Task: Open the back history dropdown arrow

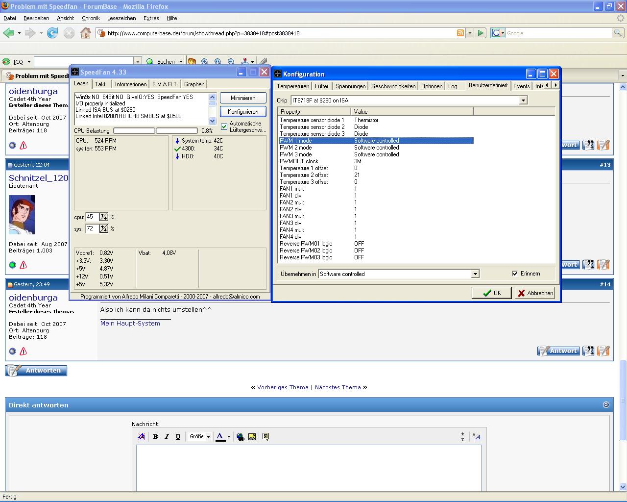Action: 19,33
